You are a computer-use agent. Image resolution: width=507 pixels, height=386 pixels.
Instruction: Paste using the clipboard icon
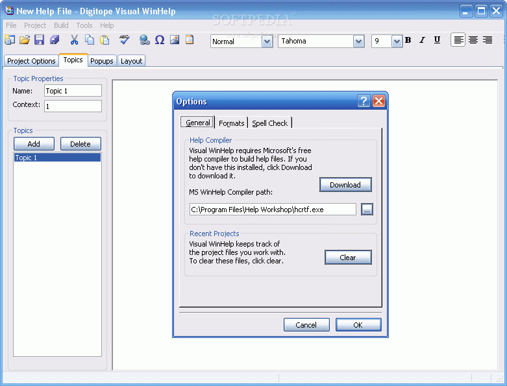(105, 40)
